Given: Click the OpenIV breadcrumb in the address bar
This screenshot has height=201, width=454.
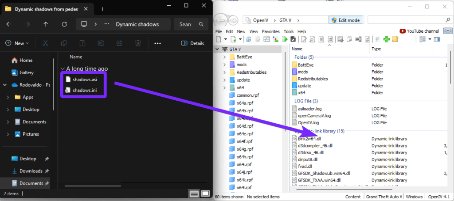Looking at the screenshot, I should 261,20.
